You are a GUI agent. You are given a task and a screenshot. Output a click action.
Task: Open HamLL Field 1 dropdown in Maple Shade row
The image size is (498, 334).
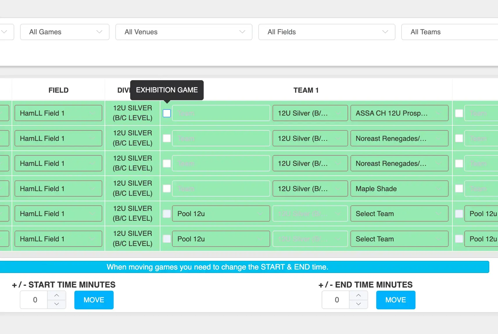pyautogui.click(x=58, y=188)
